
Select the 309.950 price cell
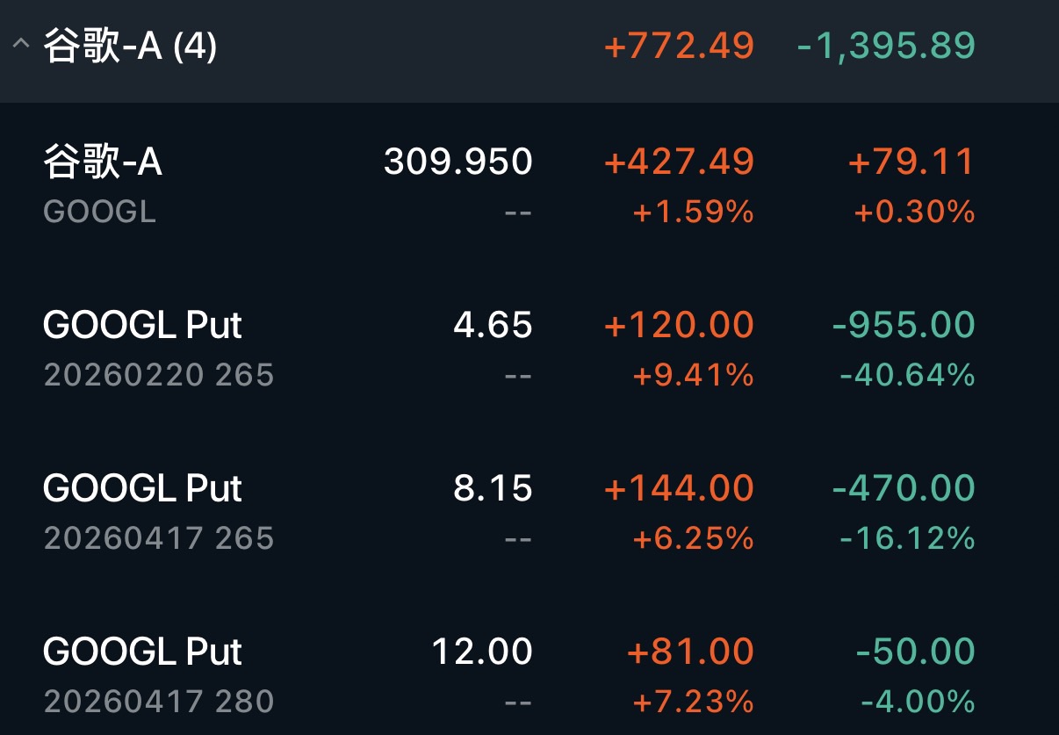(x=457, y=162)
